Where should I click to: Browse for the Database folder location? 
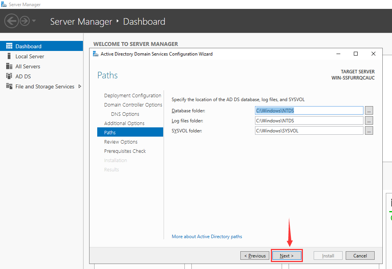369,111
